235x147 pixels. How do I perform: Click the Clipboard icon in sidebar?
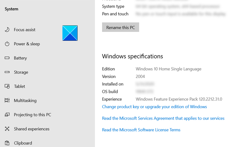click(7, 143)
